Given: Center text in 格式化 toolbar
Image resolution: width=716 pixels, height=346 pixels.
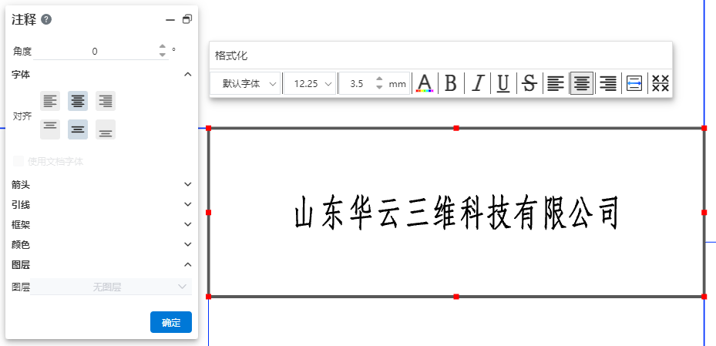Looking at the screenshot, I should click(582, 83).
